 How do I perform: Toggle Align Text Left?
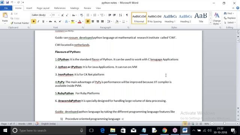pyautogui.click(x=88, y=21)
